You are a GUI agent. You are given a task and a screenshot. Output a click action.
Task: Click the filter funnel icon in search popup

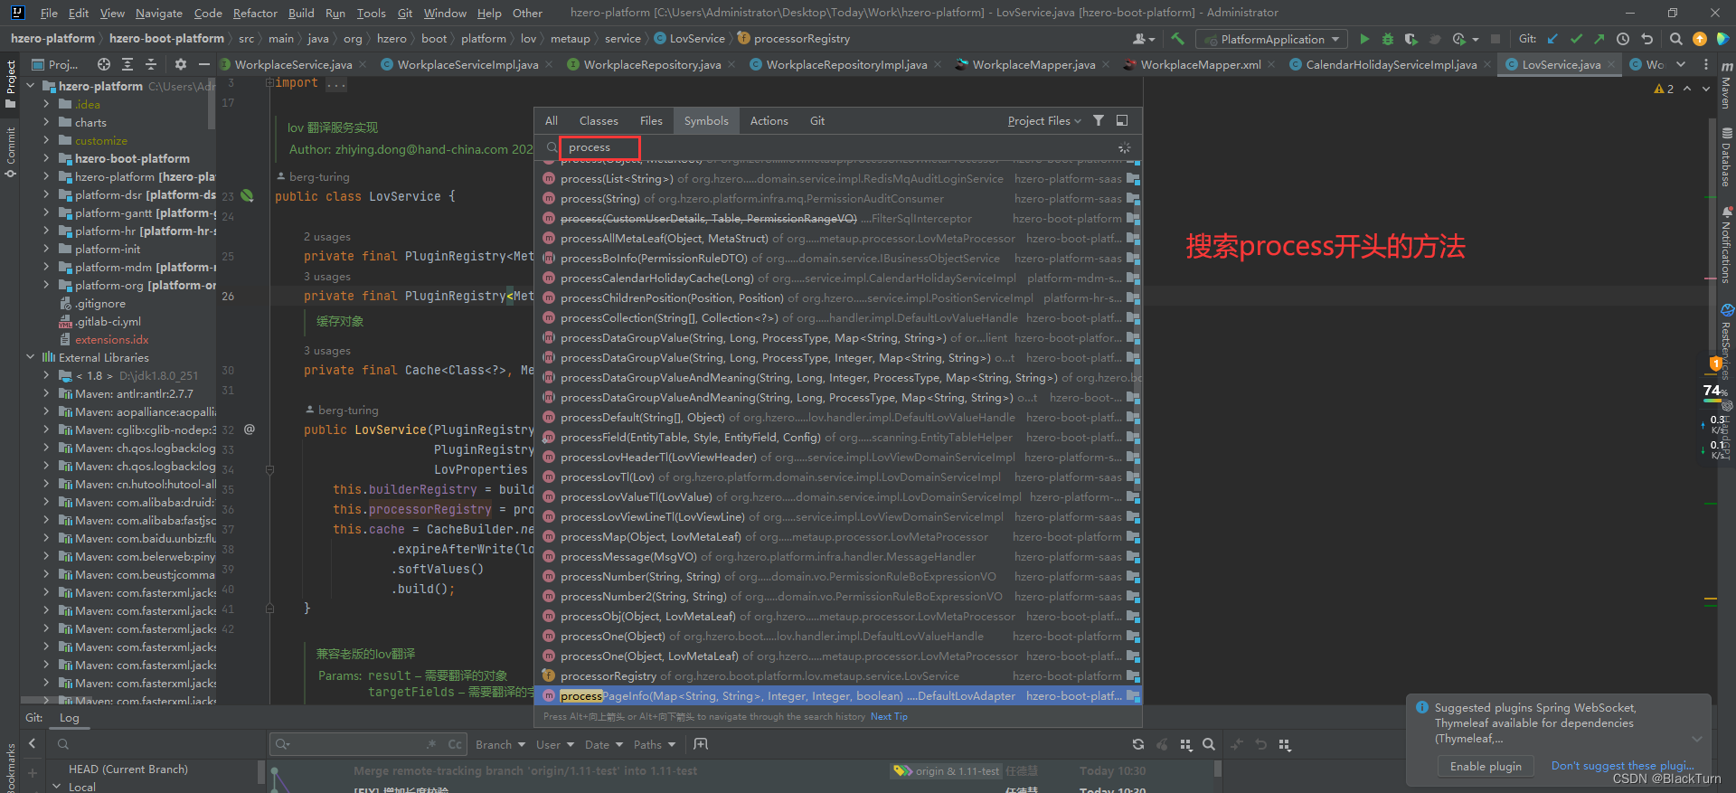(x=1098, y=120)
